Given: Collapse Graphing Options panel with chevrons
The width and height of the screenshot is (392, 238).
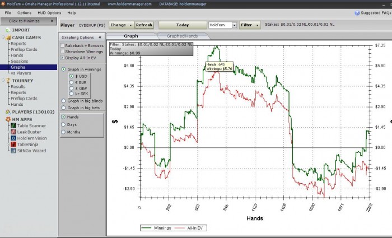Looking at the screenshot, I should 100,38.
